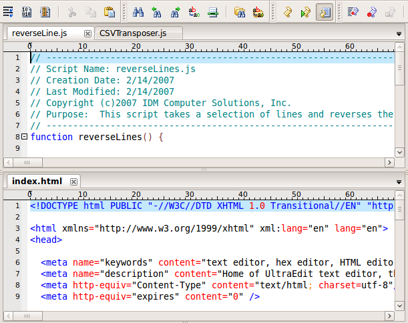The height and width of the screenshot is (323, 408).
Task: Click the Copy icon
Action: pos(91,12)
